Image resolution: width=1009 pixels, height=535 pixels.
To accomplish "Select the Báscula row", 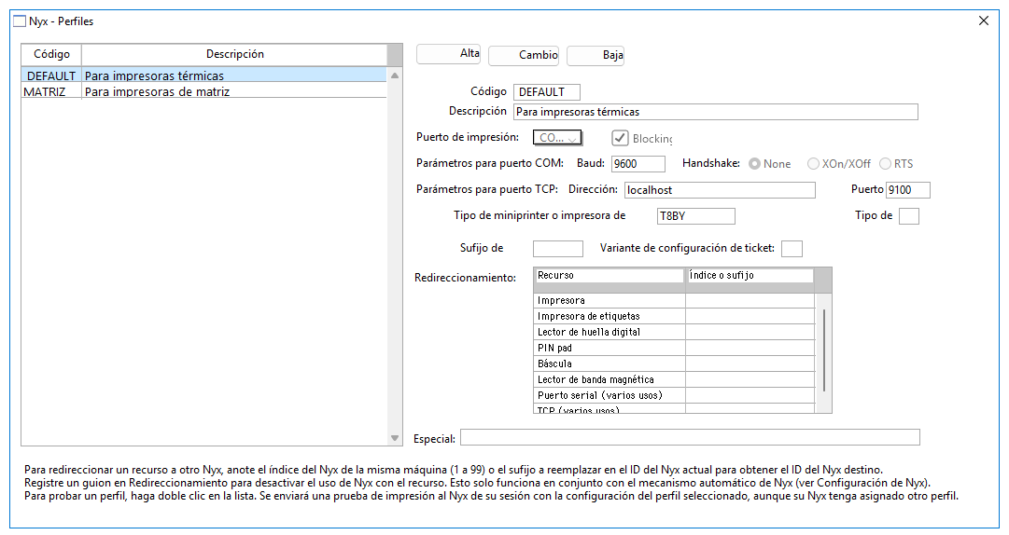I will [675, 364].
